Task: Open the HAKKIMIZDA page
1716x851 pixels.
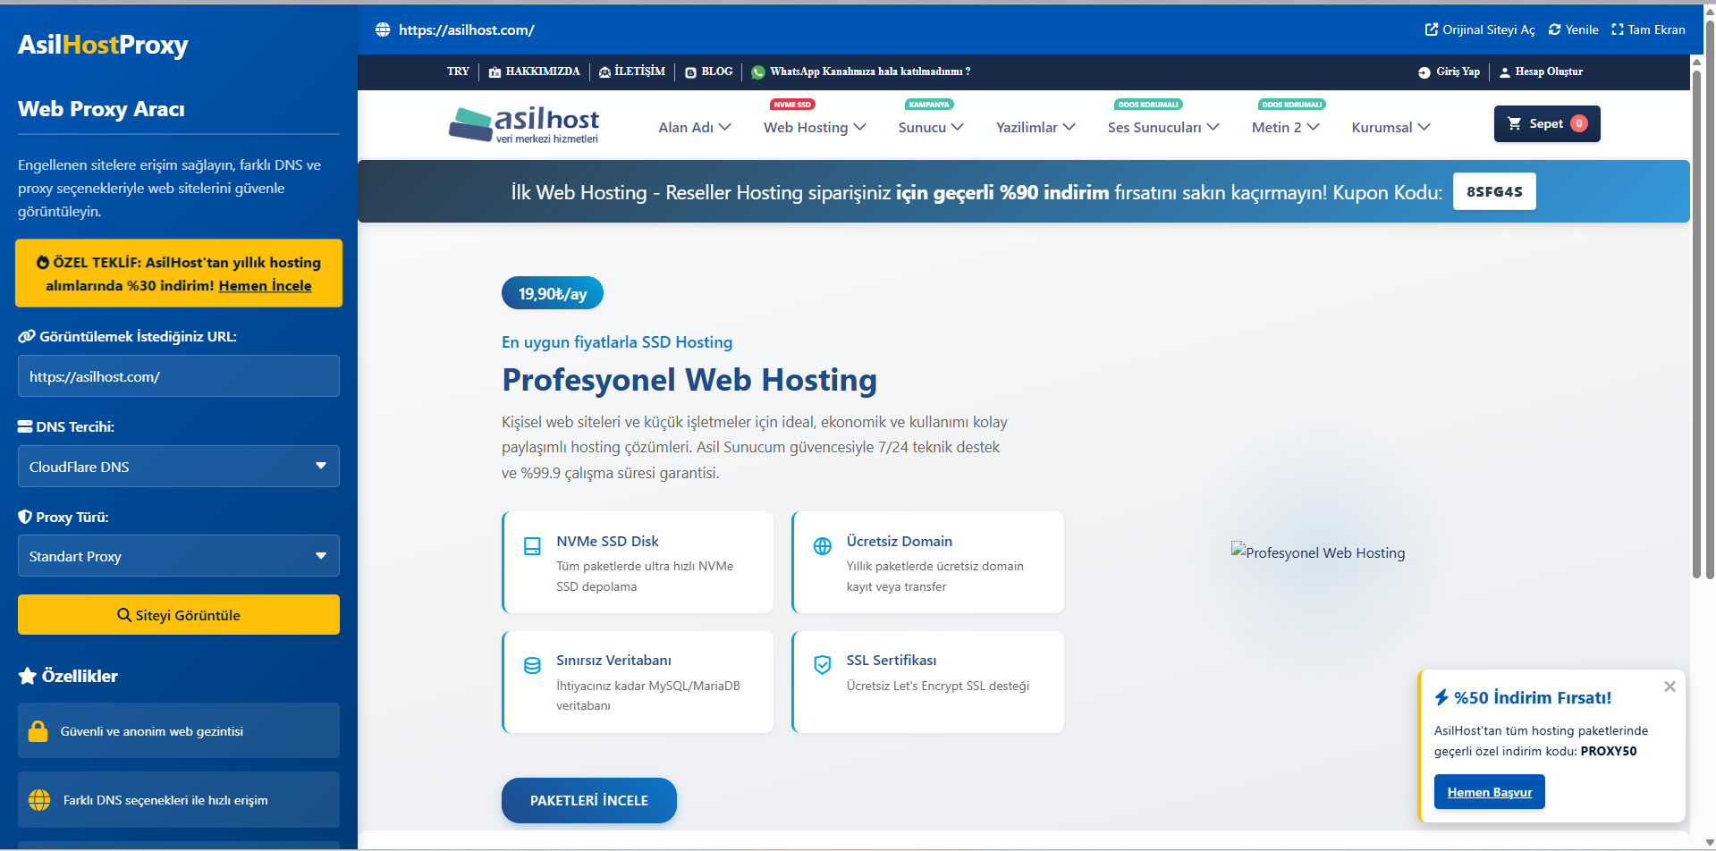Action: 543,72
